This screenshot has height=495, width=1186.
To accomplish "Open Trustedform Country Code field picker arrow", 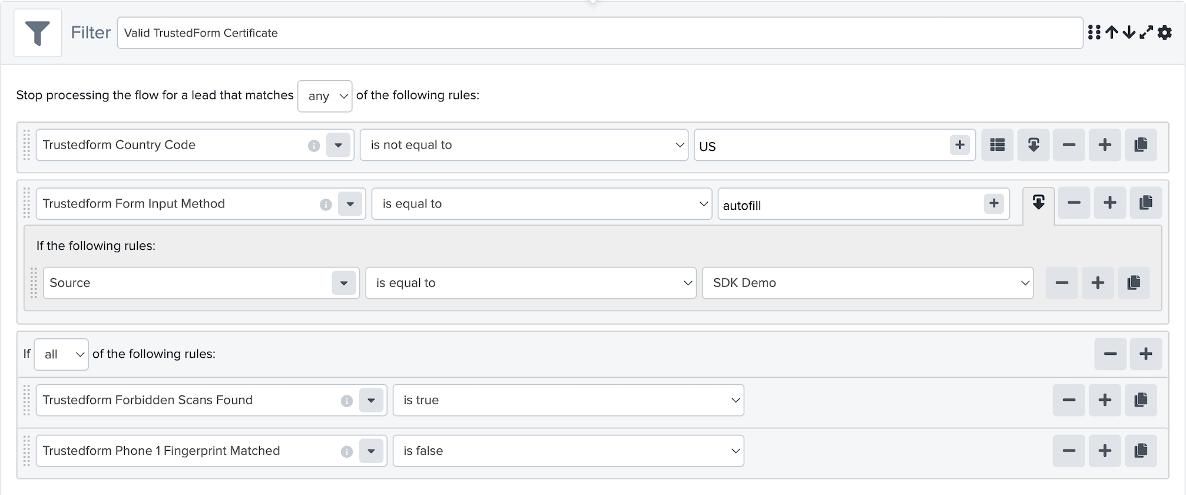I will [x=339, y=145].
